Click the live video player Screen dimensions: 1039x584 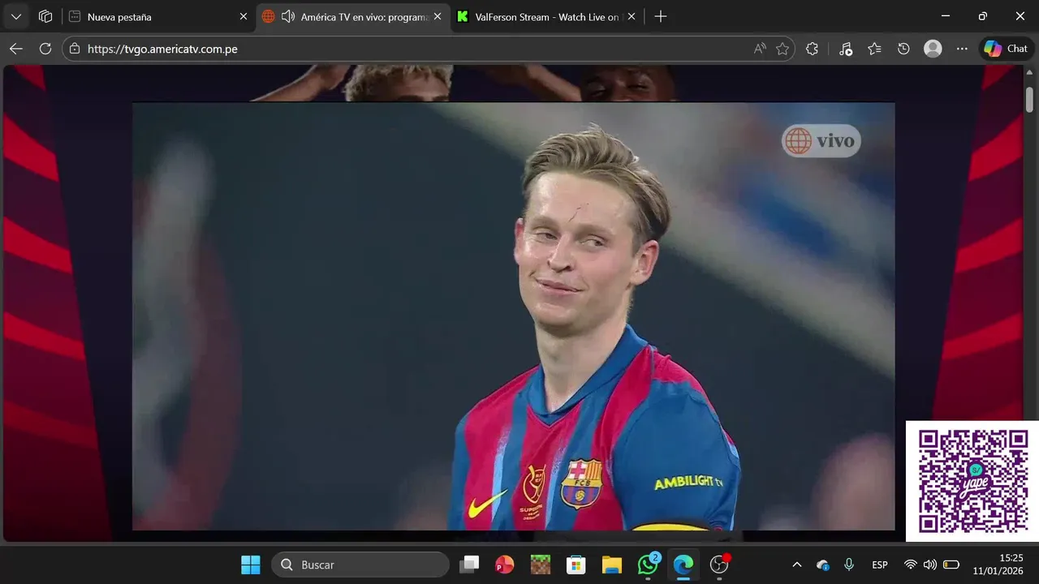(x=514, y=316)
